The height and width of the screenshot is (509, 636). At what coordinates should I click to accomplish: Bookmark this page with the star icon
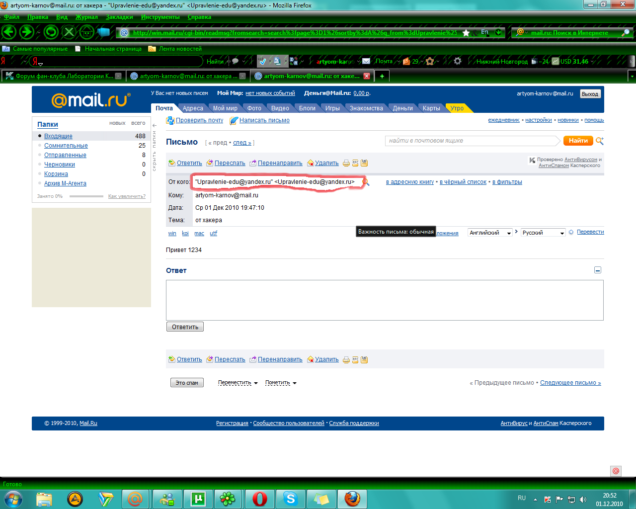tap(466, 33)
